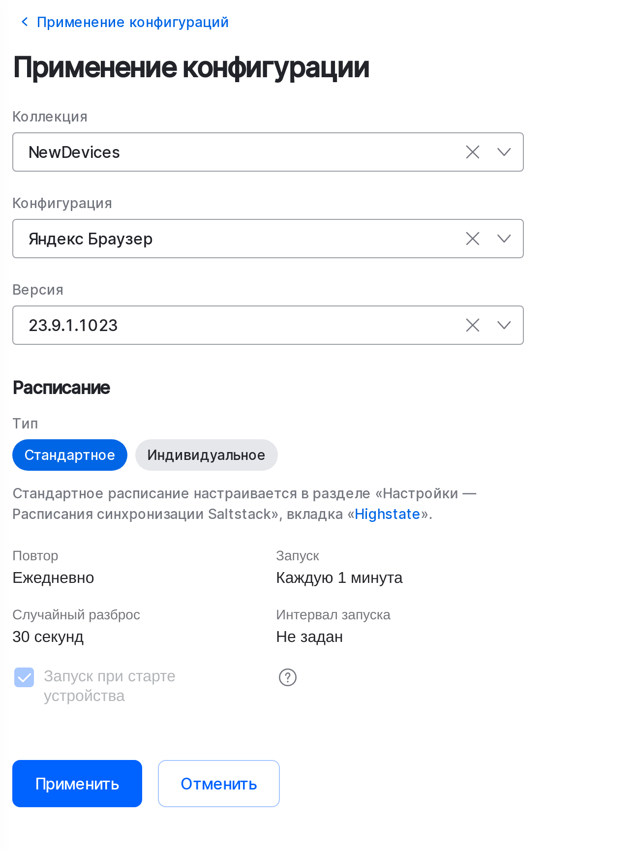Return via Применение конфигураций breadcrumb
The image size is (637, 850).
[133, 22]
